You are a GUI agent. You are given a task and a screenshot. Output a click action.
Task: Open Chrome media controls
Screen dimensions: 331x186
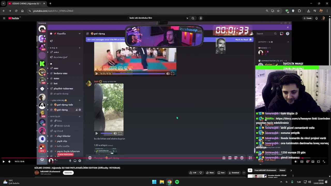tap(315, 11)
